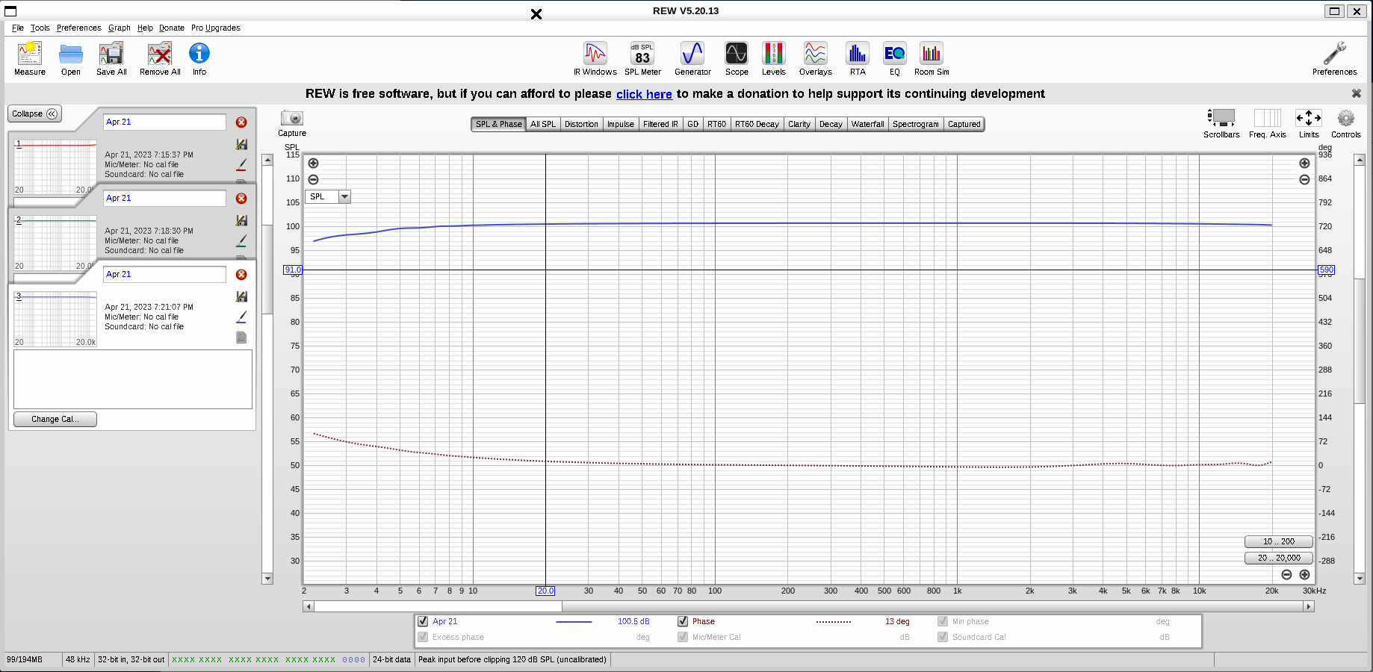The image size is (1373, 672).
Task: Open Preferences via wrench icon
Action: tap(1335, 58)
